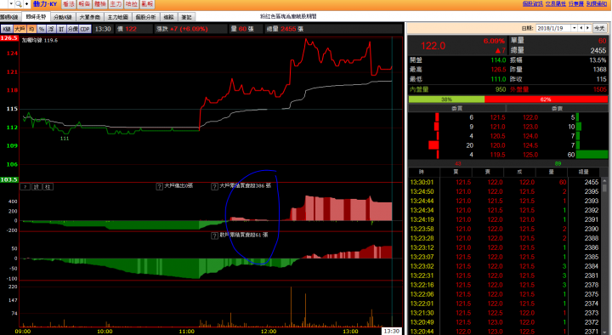
Task: Click the 開盤 114.0 value
Action: (x=498, y=60)
